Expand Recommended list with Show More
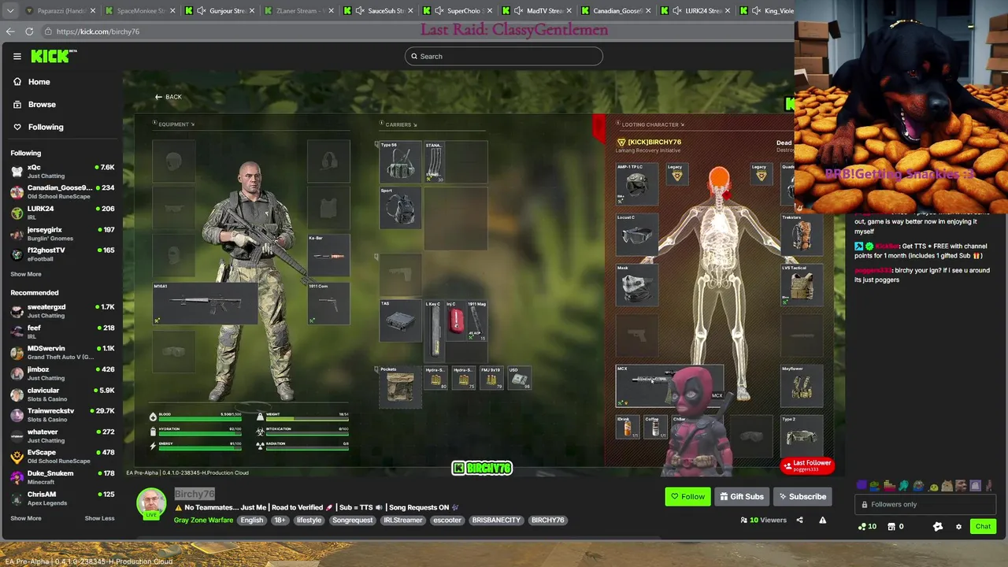Screen dimensions: 1008x567 [x=26, y=518]
